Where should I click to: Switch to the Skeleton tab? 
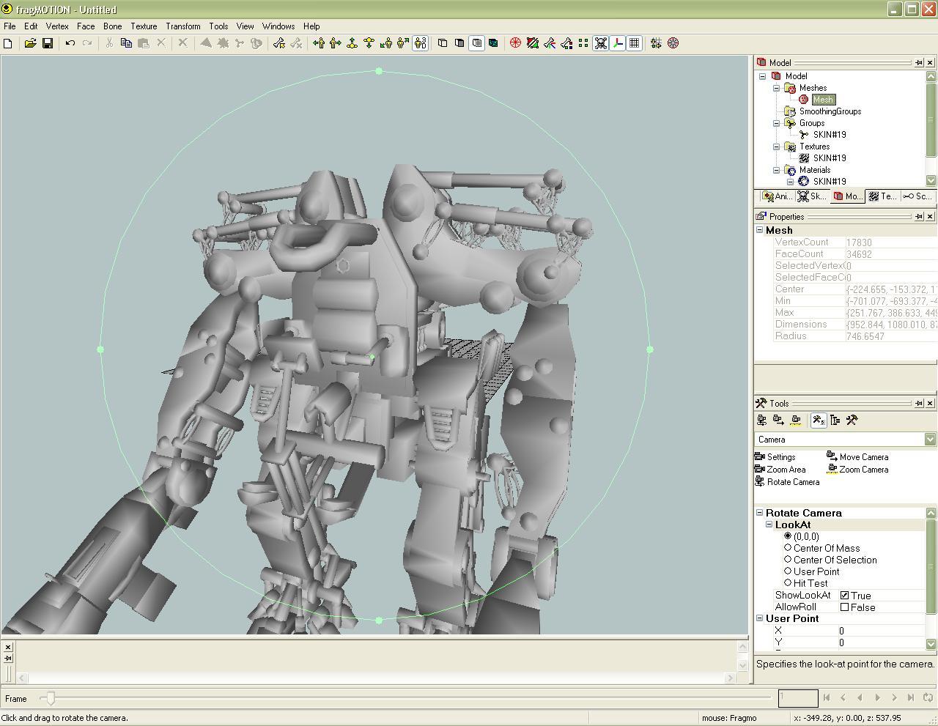coord(812,196)
